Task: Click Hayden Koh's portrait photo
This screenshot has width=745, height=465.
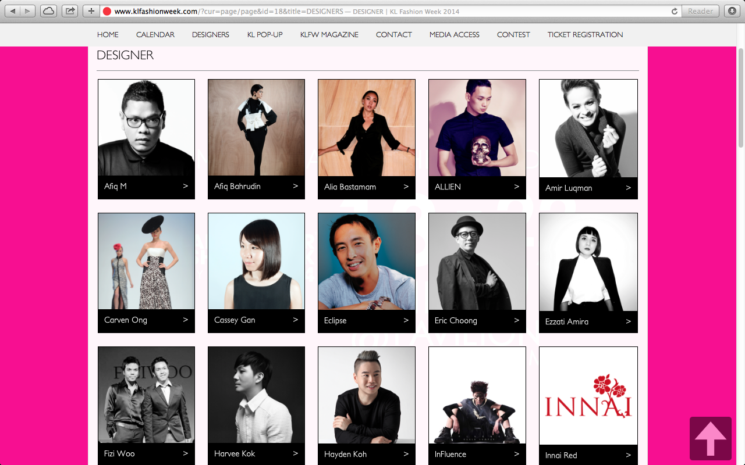Action: point(367,395)
